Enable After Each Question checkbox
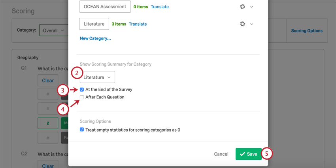 82,97
